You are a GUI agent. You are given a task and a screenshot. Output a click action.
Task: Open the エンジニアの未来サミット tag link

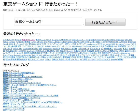(x=61, y=40)
